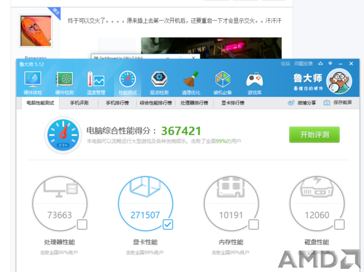Click the 处理器性能 circle score 73663

tap(60, 204)
